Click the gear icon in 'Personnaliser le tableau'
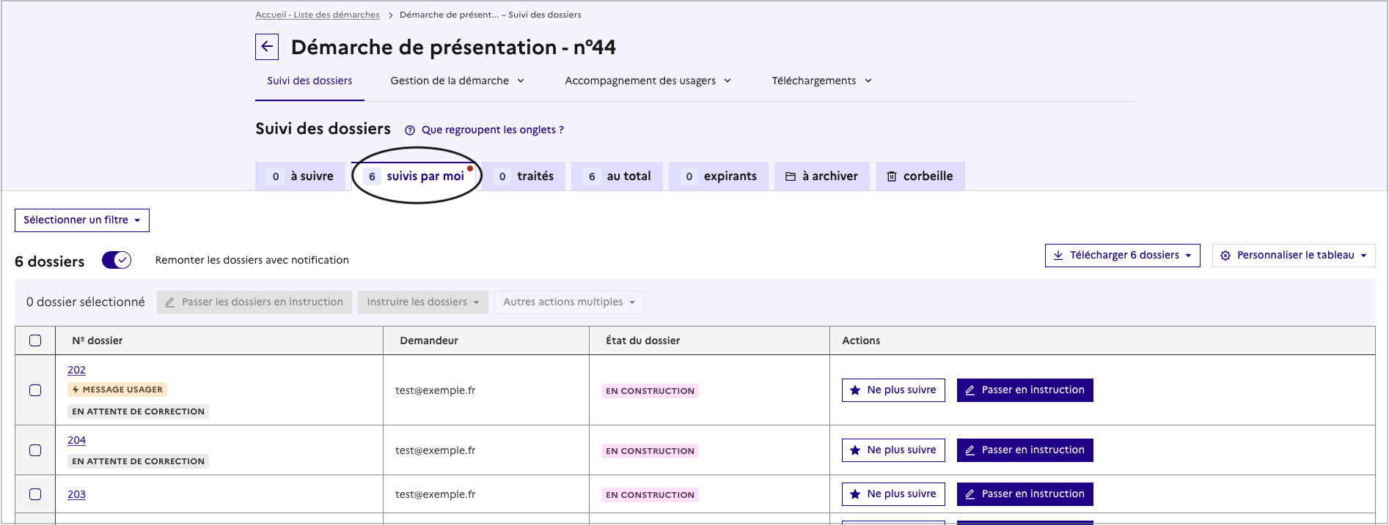The width and height of the screenshot is (1389, 525). pos(1225,256)
